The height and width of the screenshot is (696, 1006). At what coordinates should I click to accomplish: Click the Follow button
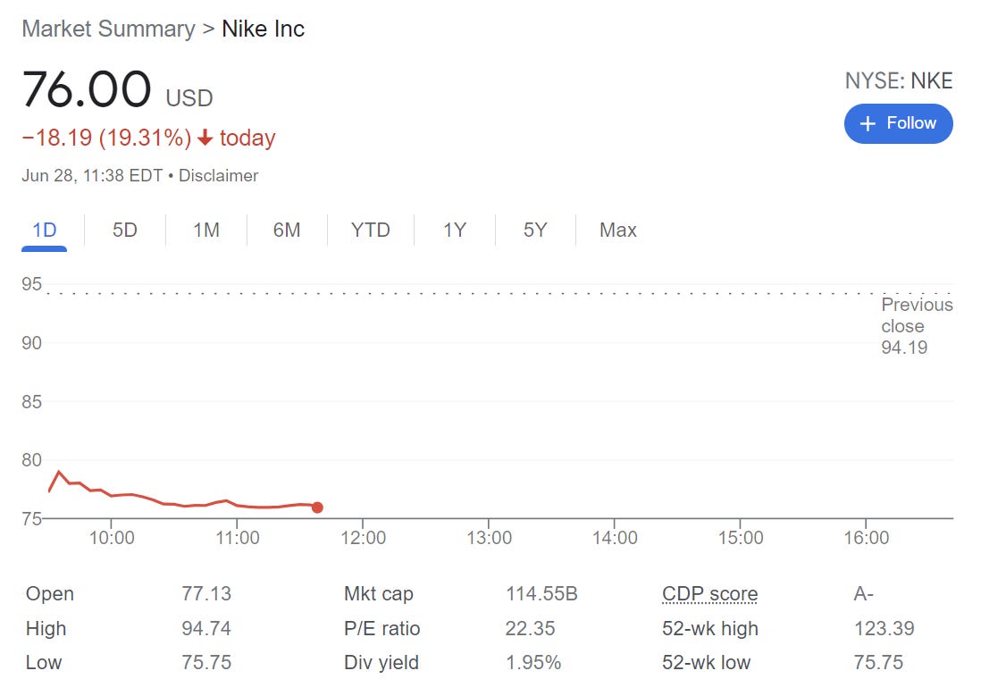pos(898,123)
